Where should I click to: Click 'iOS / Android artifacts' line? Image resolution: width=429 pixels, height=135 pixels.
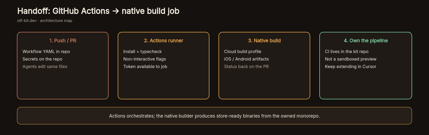click(x=246, y=59)
